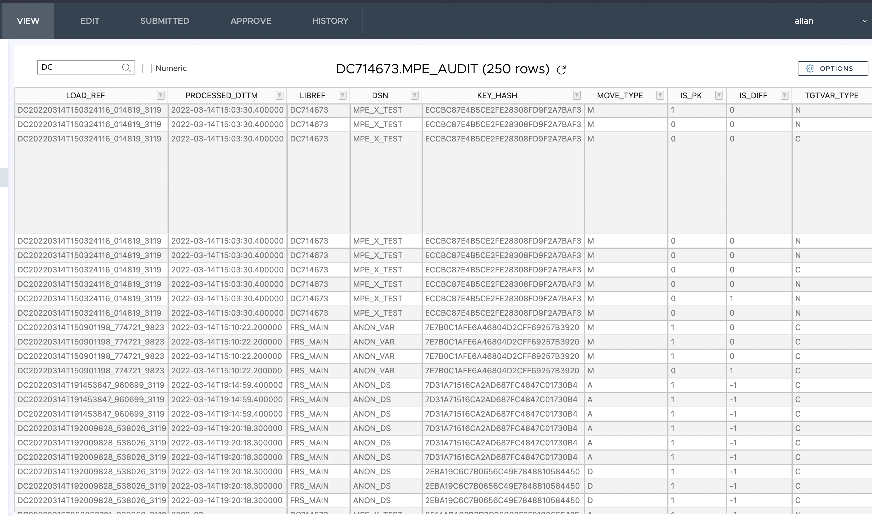Viewport: 872px width, 516px height.
Task: Open IS_PK column dropdown arrow
Action: pyautogui.click(x=719, y=95)
